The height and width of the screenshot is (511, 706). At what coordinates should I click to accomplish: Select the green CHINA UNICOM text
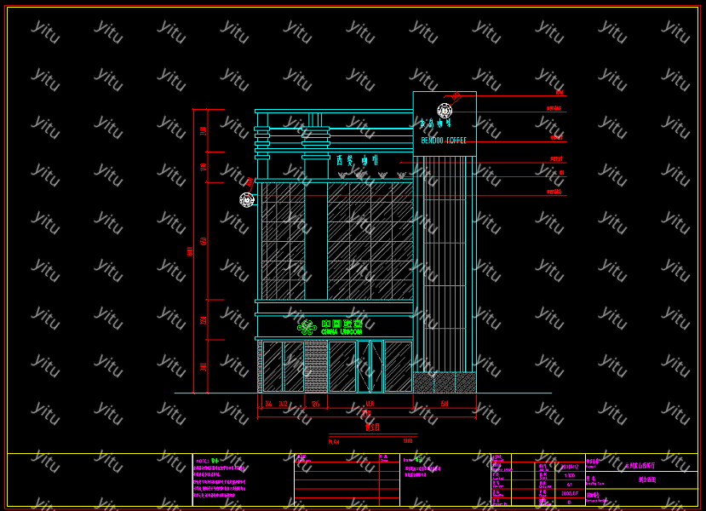pos(342,331)
